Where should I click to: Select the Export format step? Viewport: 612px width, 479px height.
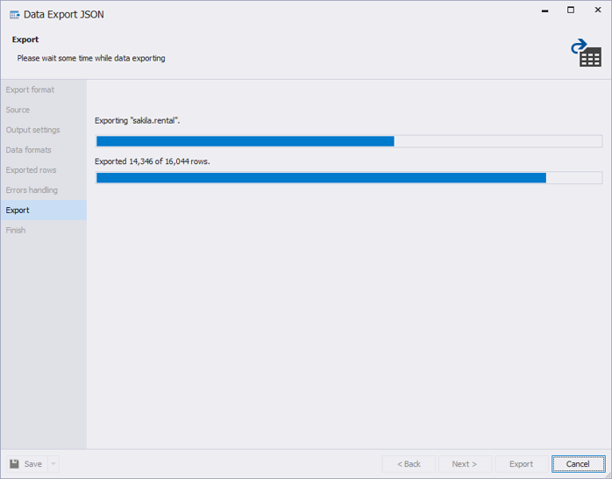(x=30, y=89)
